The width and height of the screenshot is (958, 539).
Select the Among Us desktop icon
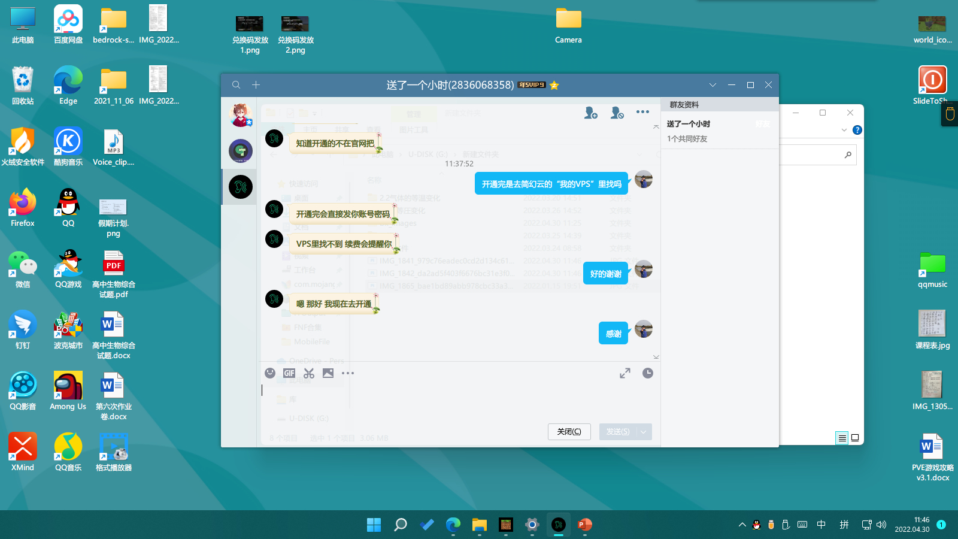(x=68, y=391)
